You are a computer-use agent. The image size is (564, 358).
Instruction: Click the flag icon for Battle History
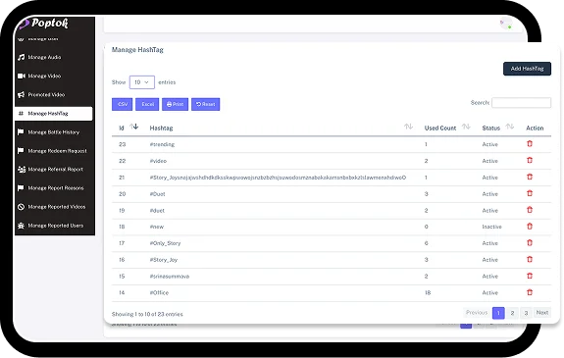coord(21,132)
